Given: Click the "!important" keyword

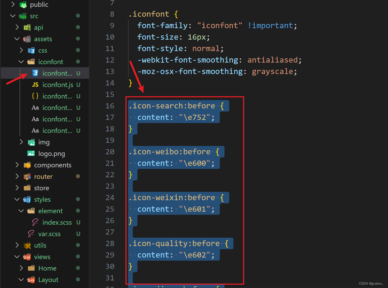Looking at the screenshot, I should (x=270, y=26).
